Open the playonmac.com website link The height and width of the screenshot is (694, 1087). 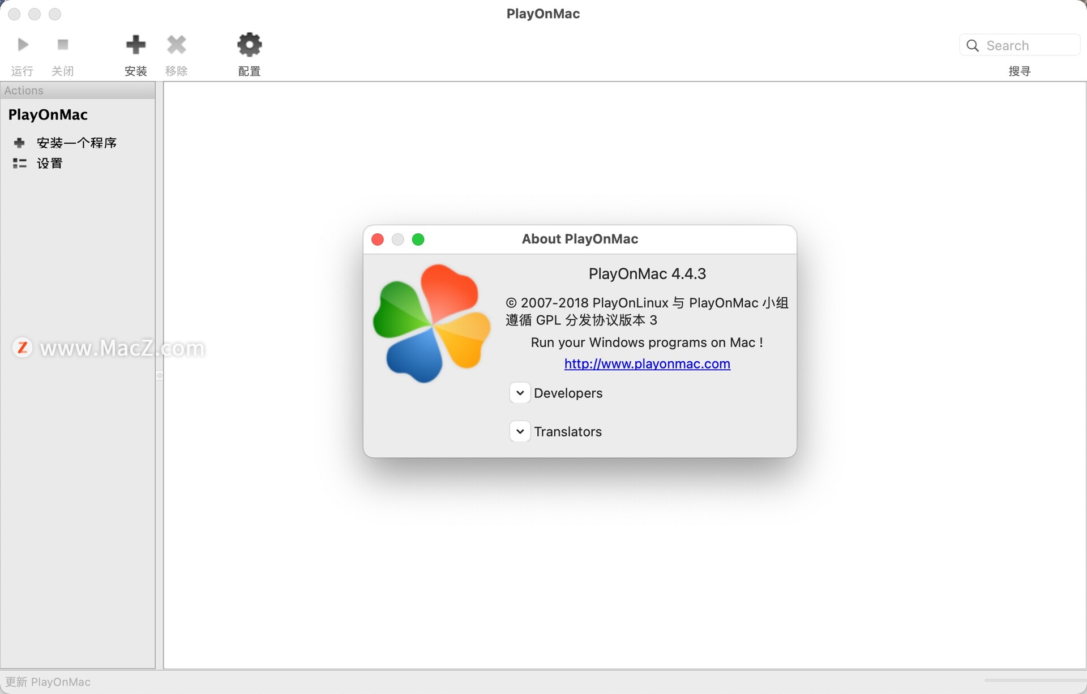647,364
